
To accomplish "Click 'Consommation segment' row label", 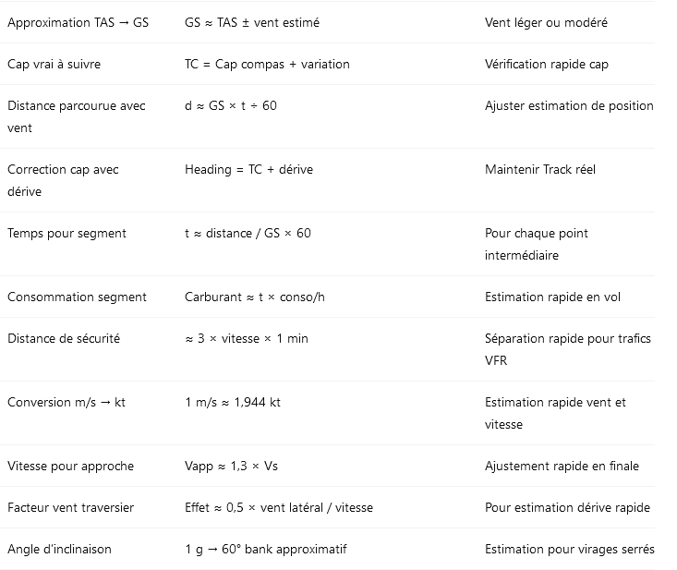I will (78, 297).
